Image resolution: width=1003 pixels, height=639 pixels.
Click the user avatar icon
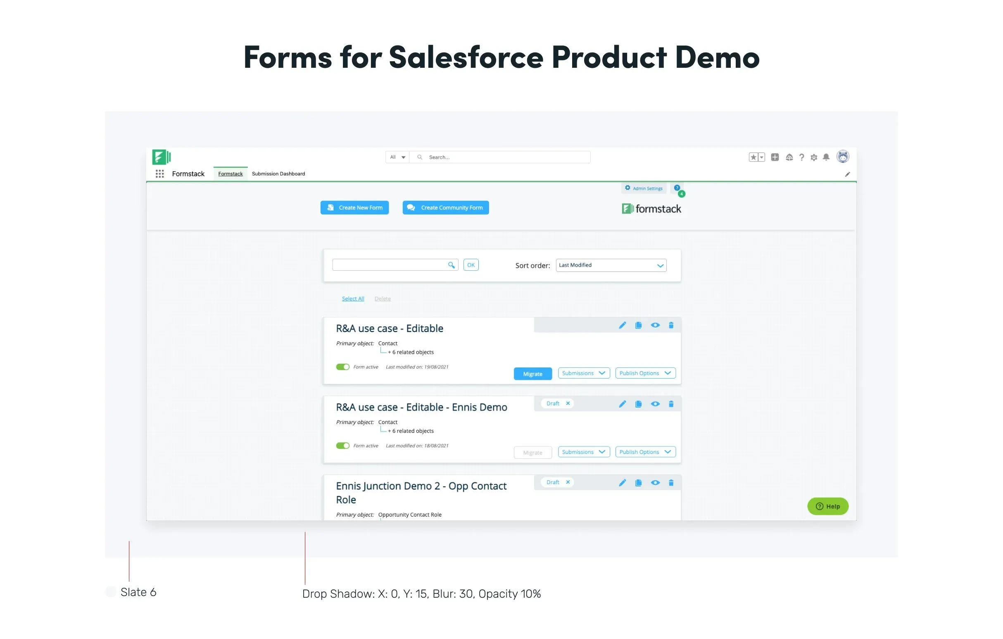843,157
